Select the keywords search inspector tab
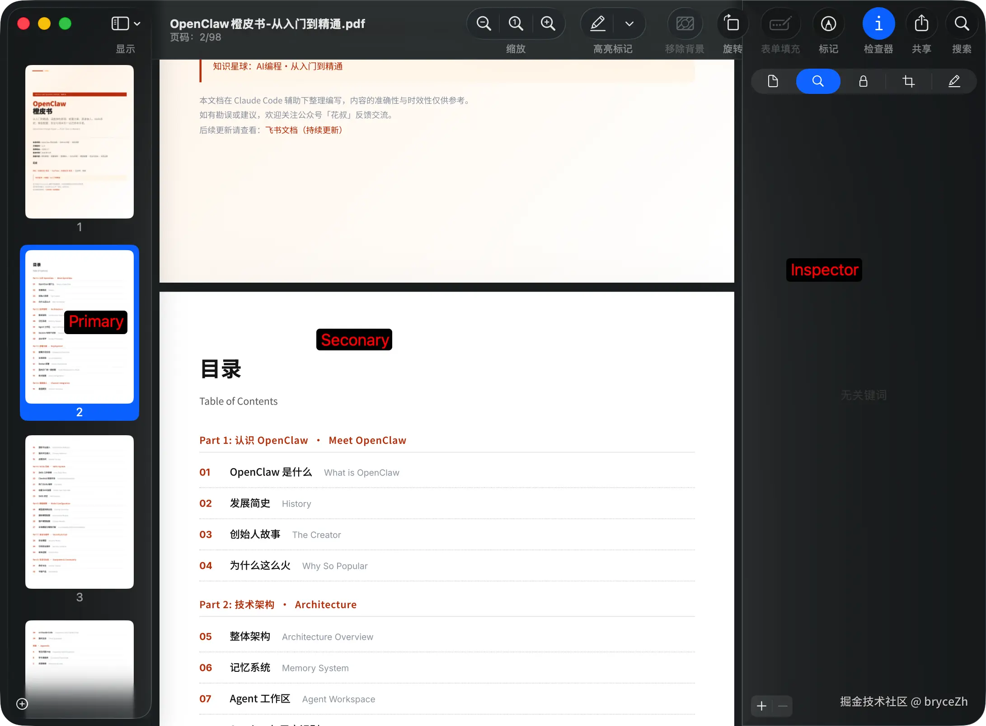The height and width of the screenshot is (726, 986). [x=818, y=81]
